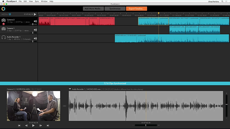
Task: Click the 01:11:00;00 ruler mark
Action: [x=164, y=15]
